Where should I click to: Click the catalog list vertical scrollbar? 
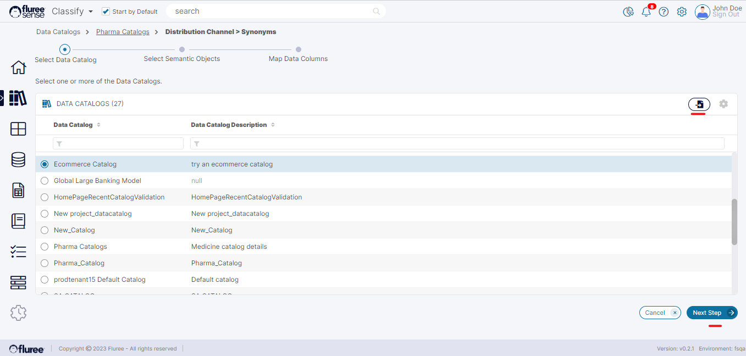(734, 222)
